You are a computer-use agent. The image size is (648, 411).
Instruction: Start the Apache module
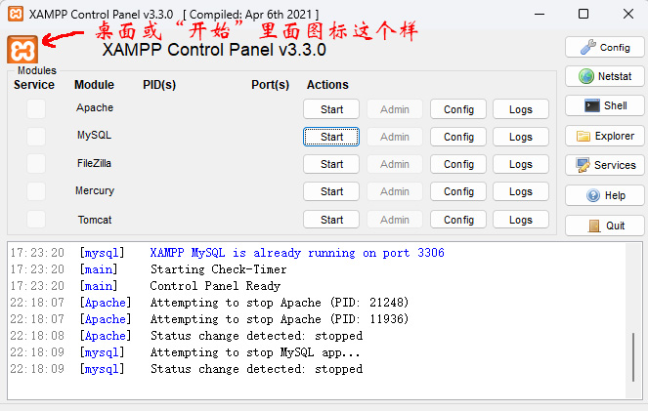pos(331,109)
